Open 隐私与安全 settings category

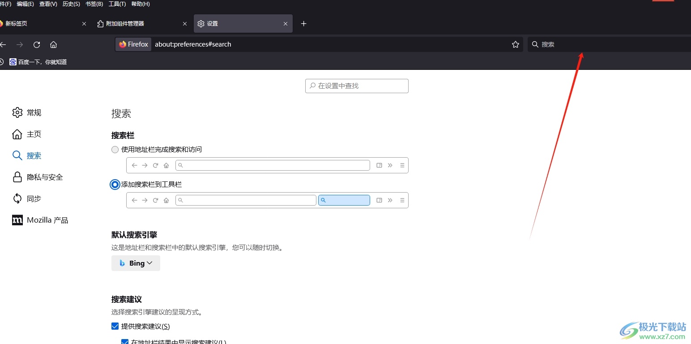[x=38, y=177]
